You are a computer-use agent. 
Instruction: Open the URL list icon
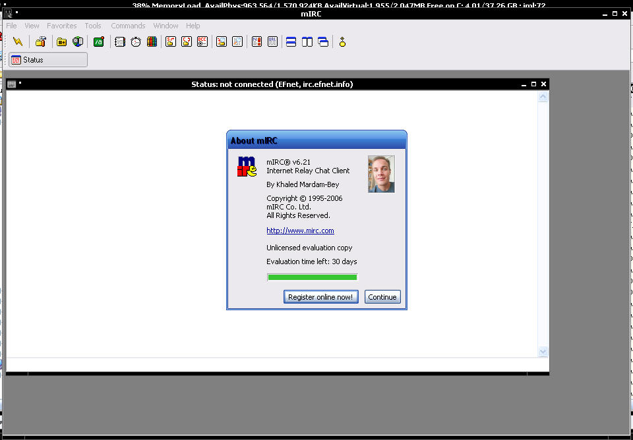[272, 41]
